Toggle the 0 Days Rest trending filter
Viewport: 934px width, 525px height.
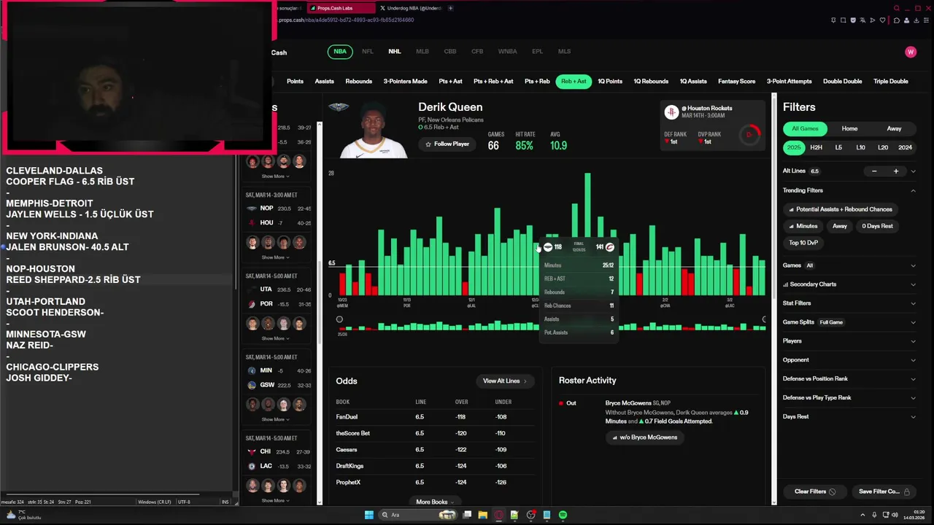877,226
